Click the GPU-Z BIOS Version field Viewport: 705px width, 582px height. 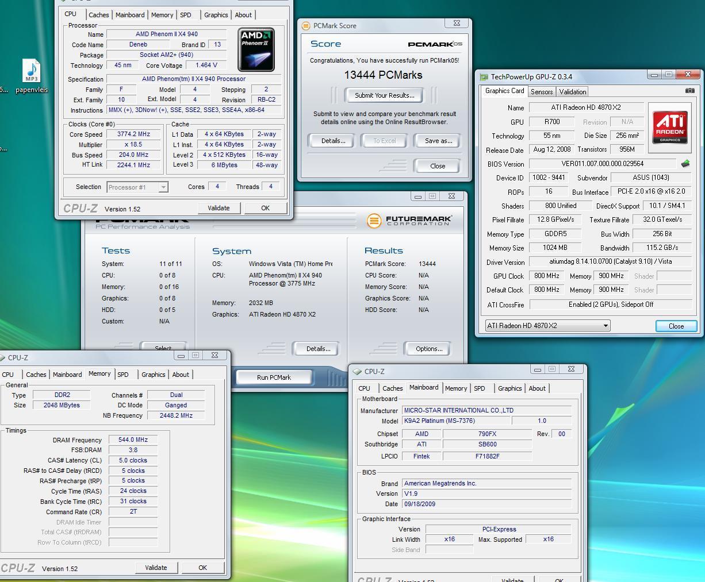point(602,164)
